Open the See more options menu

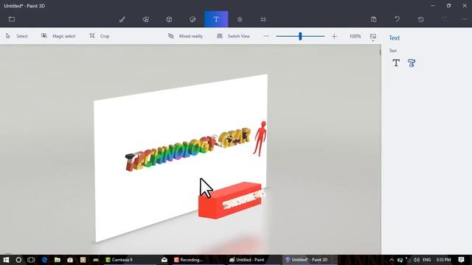(465, 19)
